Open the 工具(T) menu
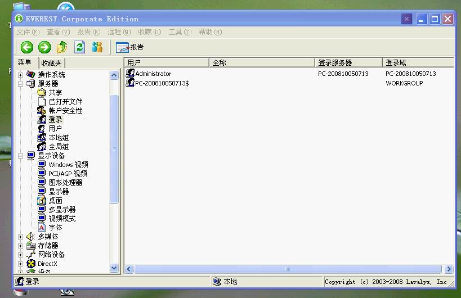The image size is (461, 298). tap(180, 32)
